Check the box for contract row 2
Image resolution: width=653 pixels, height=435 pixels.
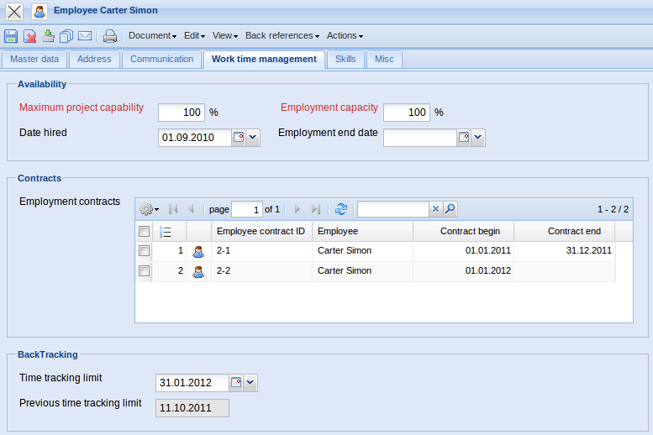145,271
